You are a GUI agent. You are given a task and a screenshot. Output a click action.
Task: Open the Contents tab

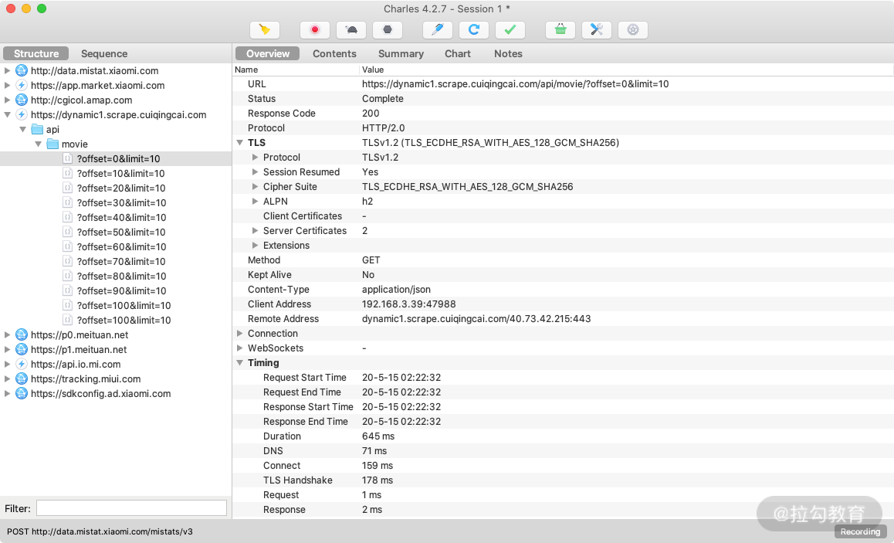point(334,53)
